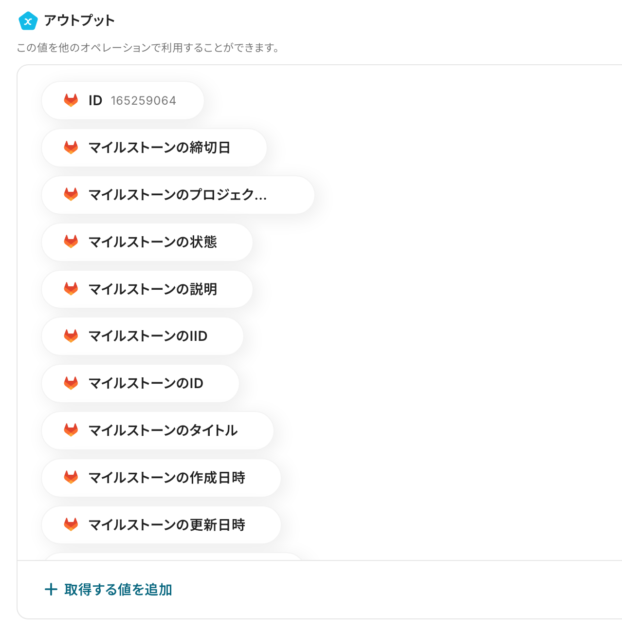Viewport: 622px width, 634px height.
Task: Click the blue アウトプット header icon
Action: 28,21
